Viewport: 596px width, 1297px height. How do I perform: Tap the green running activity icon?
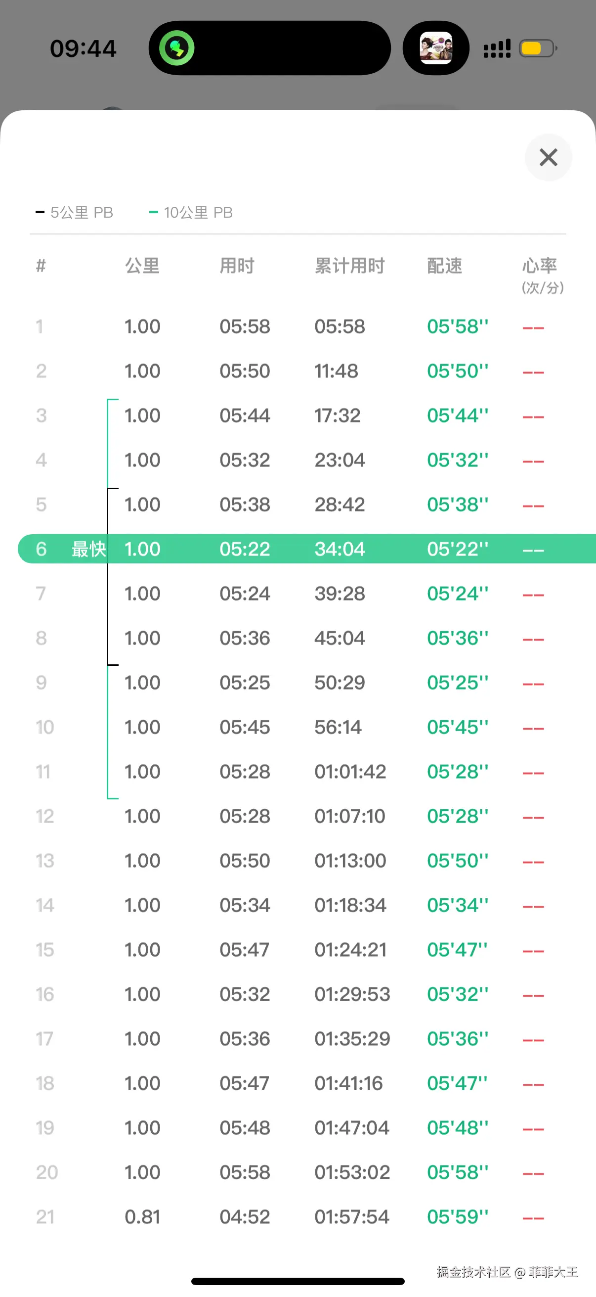pyautogui.click(x=176, y=48)
